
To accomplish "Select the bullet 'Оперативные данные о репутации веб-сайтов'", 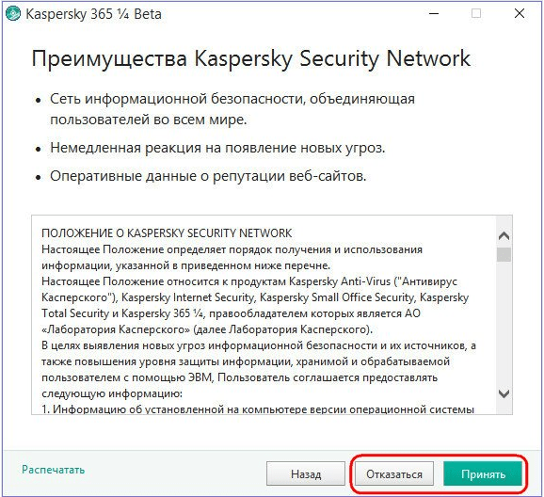I will pyautogui.click(x=208, y=176).
